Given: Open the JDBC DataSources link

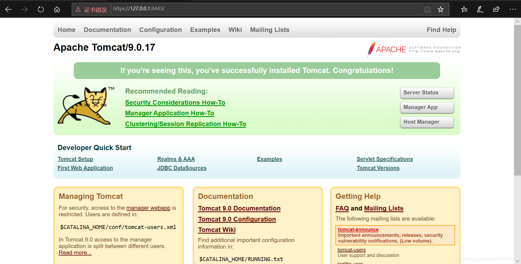Looking at the screenshot, I should 182,168.
